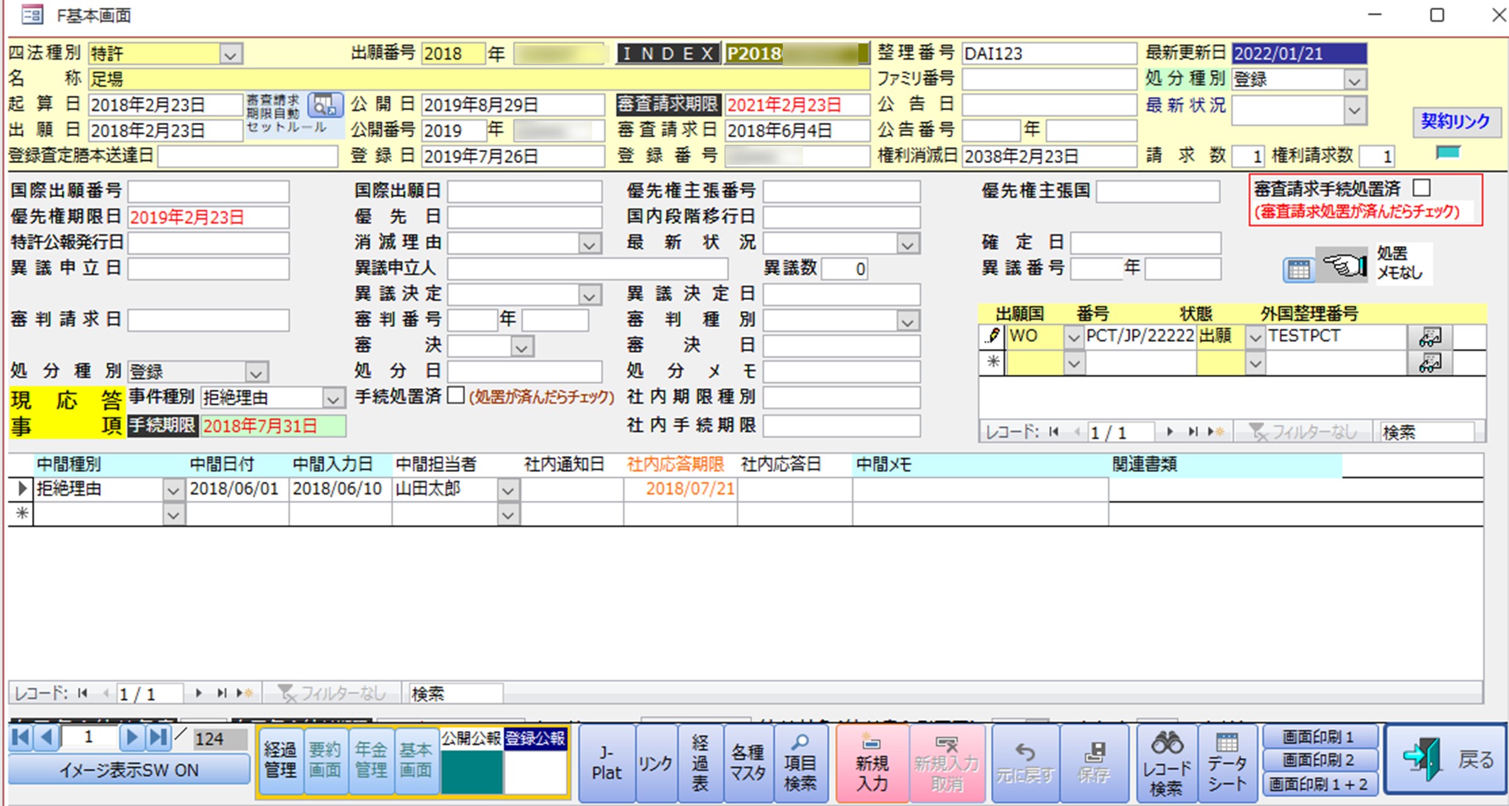Click リンク button
1509x806 pixels.
click(x=656, y=764)
